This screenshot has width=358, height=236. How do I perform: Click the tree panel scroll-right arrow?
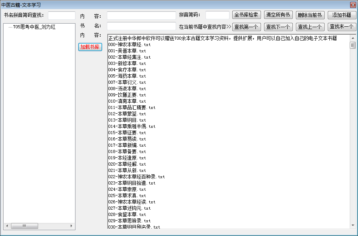[x=72, y=226]
